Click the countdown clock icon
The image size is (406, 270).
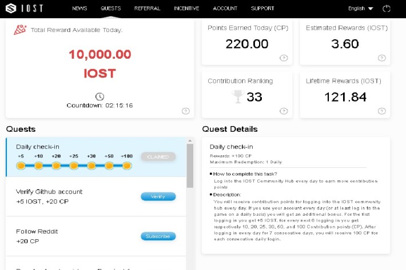tap(99, 96)
